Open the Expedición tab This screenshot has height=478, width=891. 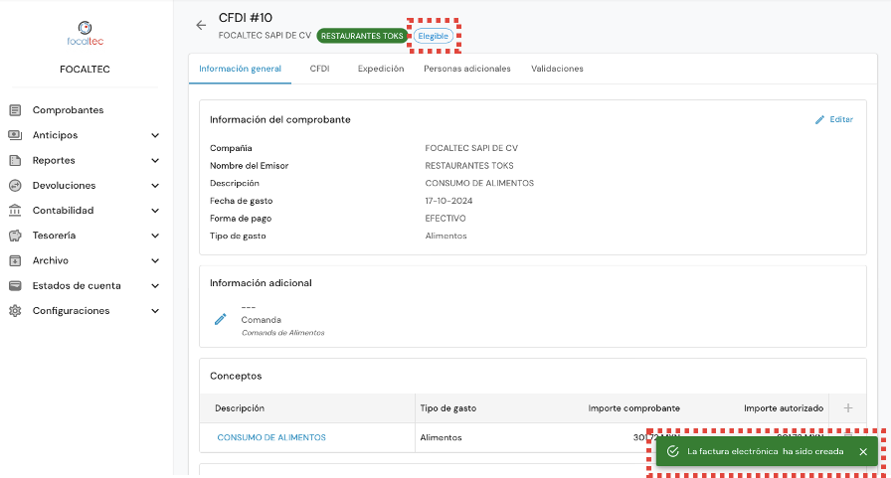[381, 69]
